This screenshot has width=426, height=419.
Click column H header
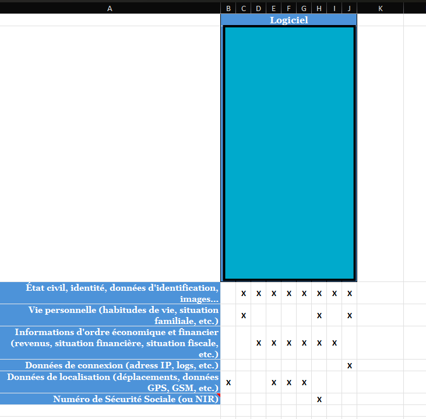point(319,8)
